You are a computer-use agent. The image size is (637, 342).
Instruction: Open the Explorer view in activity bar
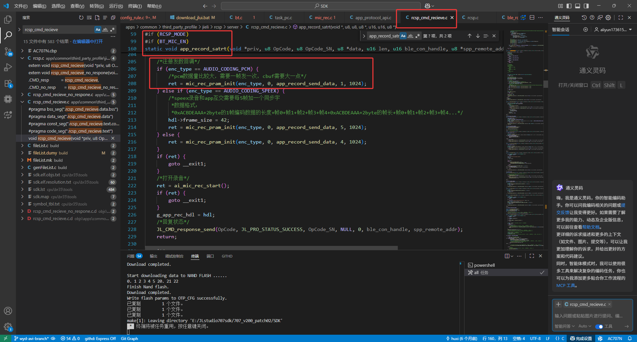tap(8, 20)
